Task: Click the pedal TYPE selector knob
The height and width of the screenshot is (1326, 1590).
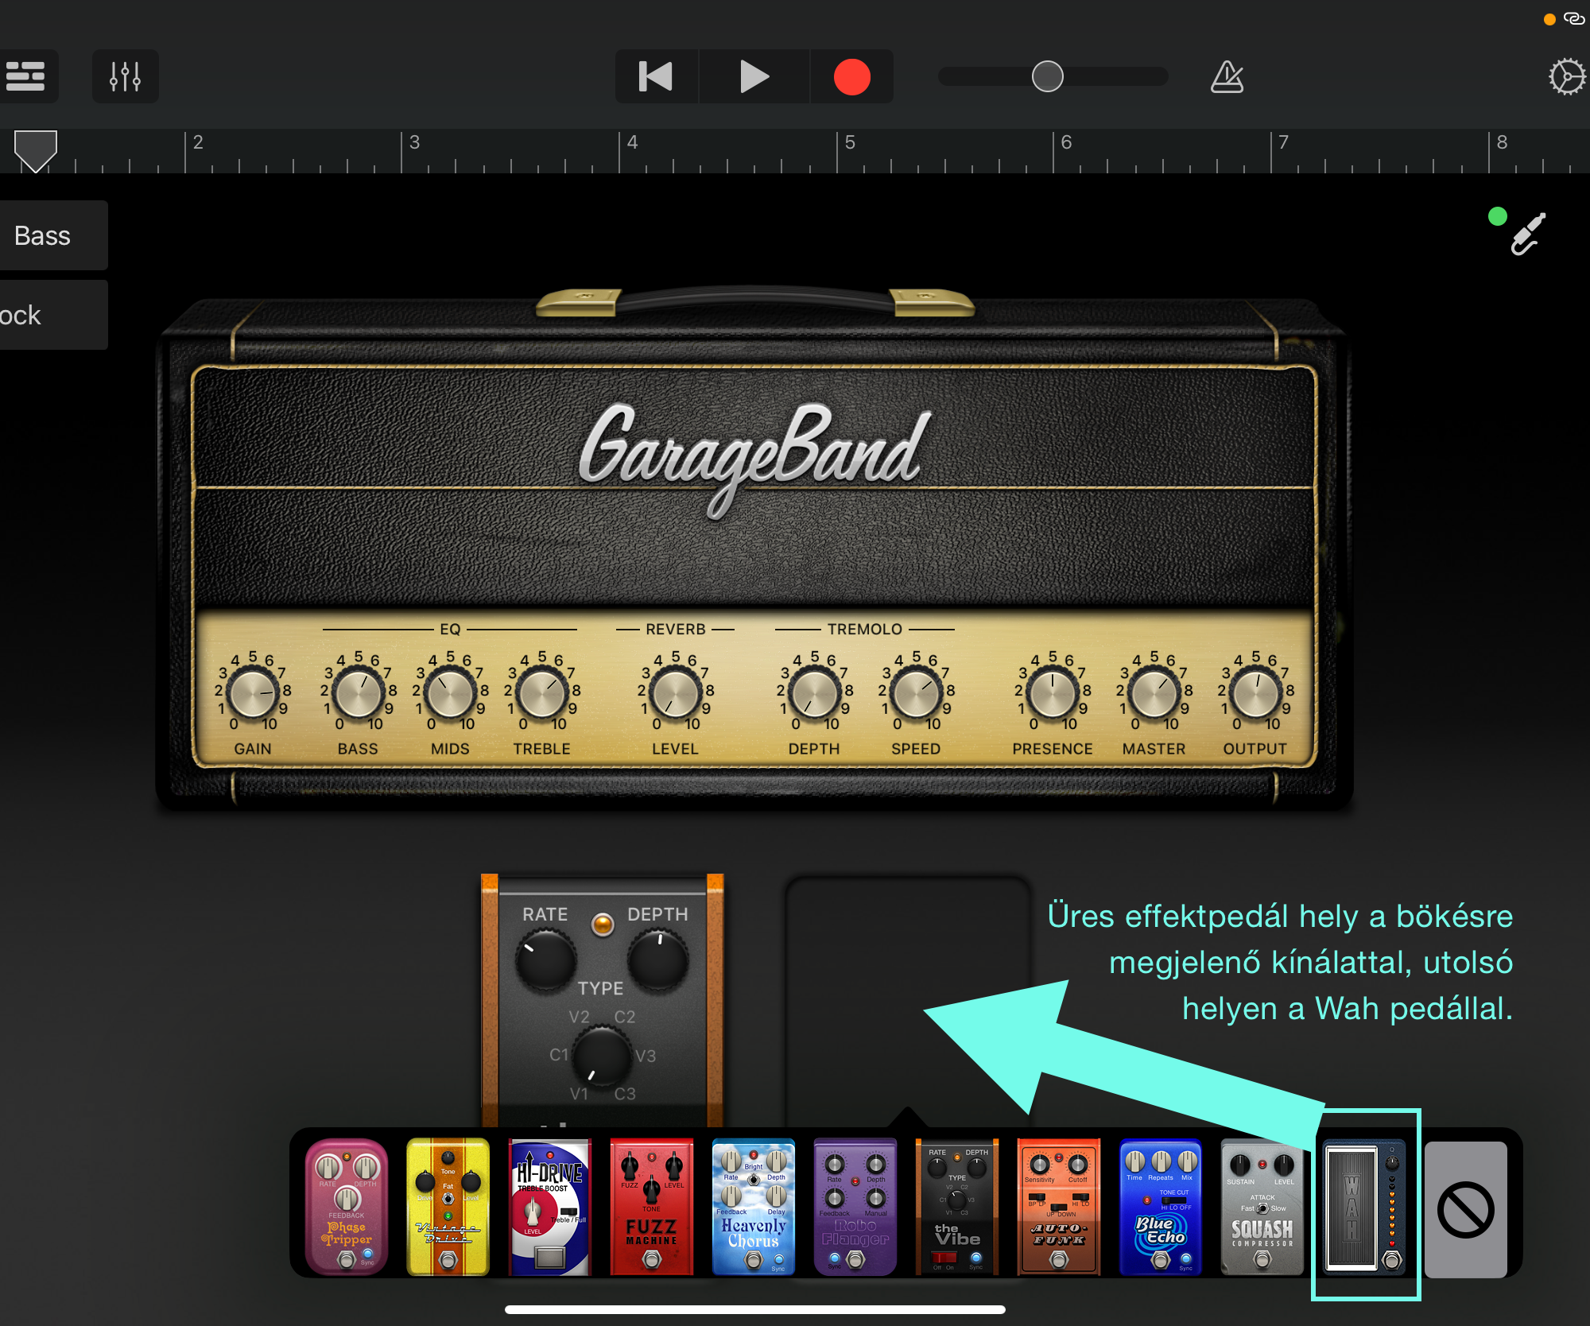Action: click(x=602, y=1055)
